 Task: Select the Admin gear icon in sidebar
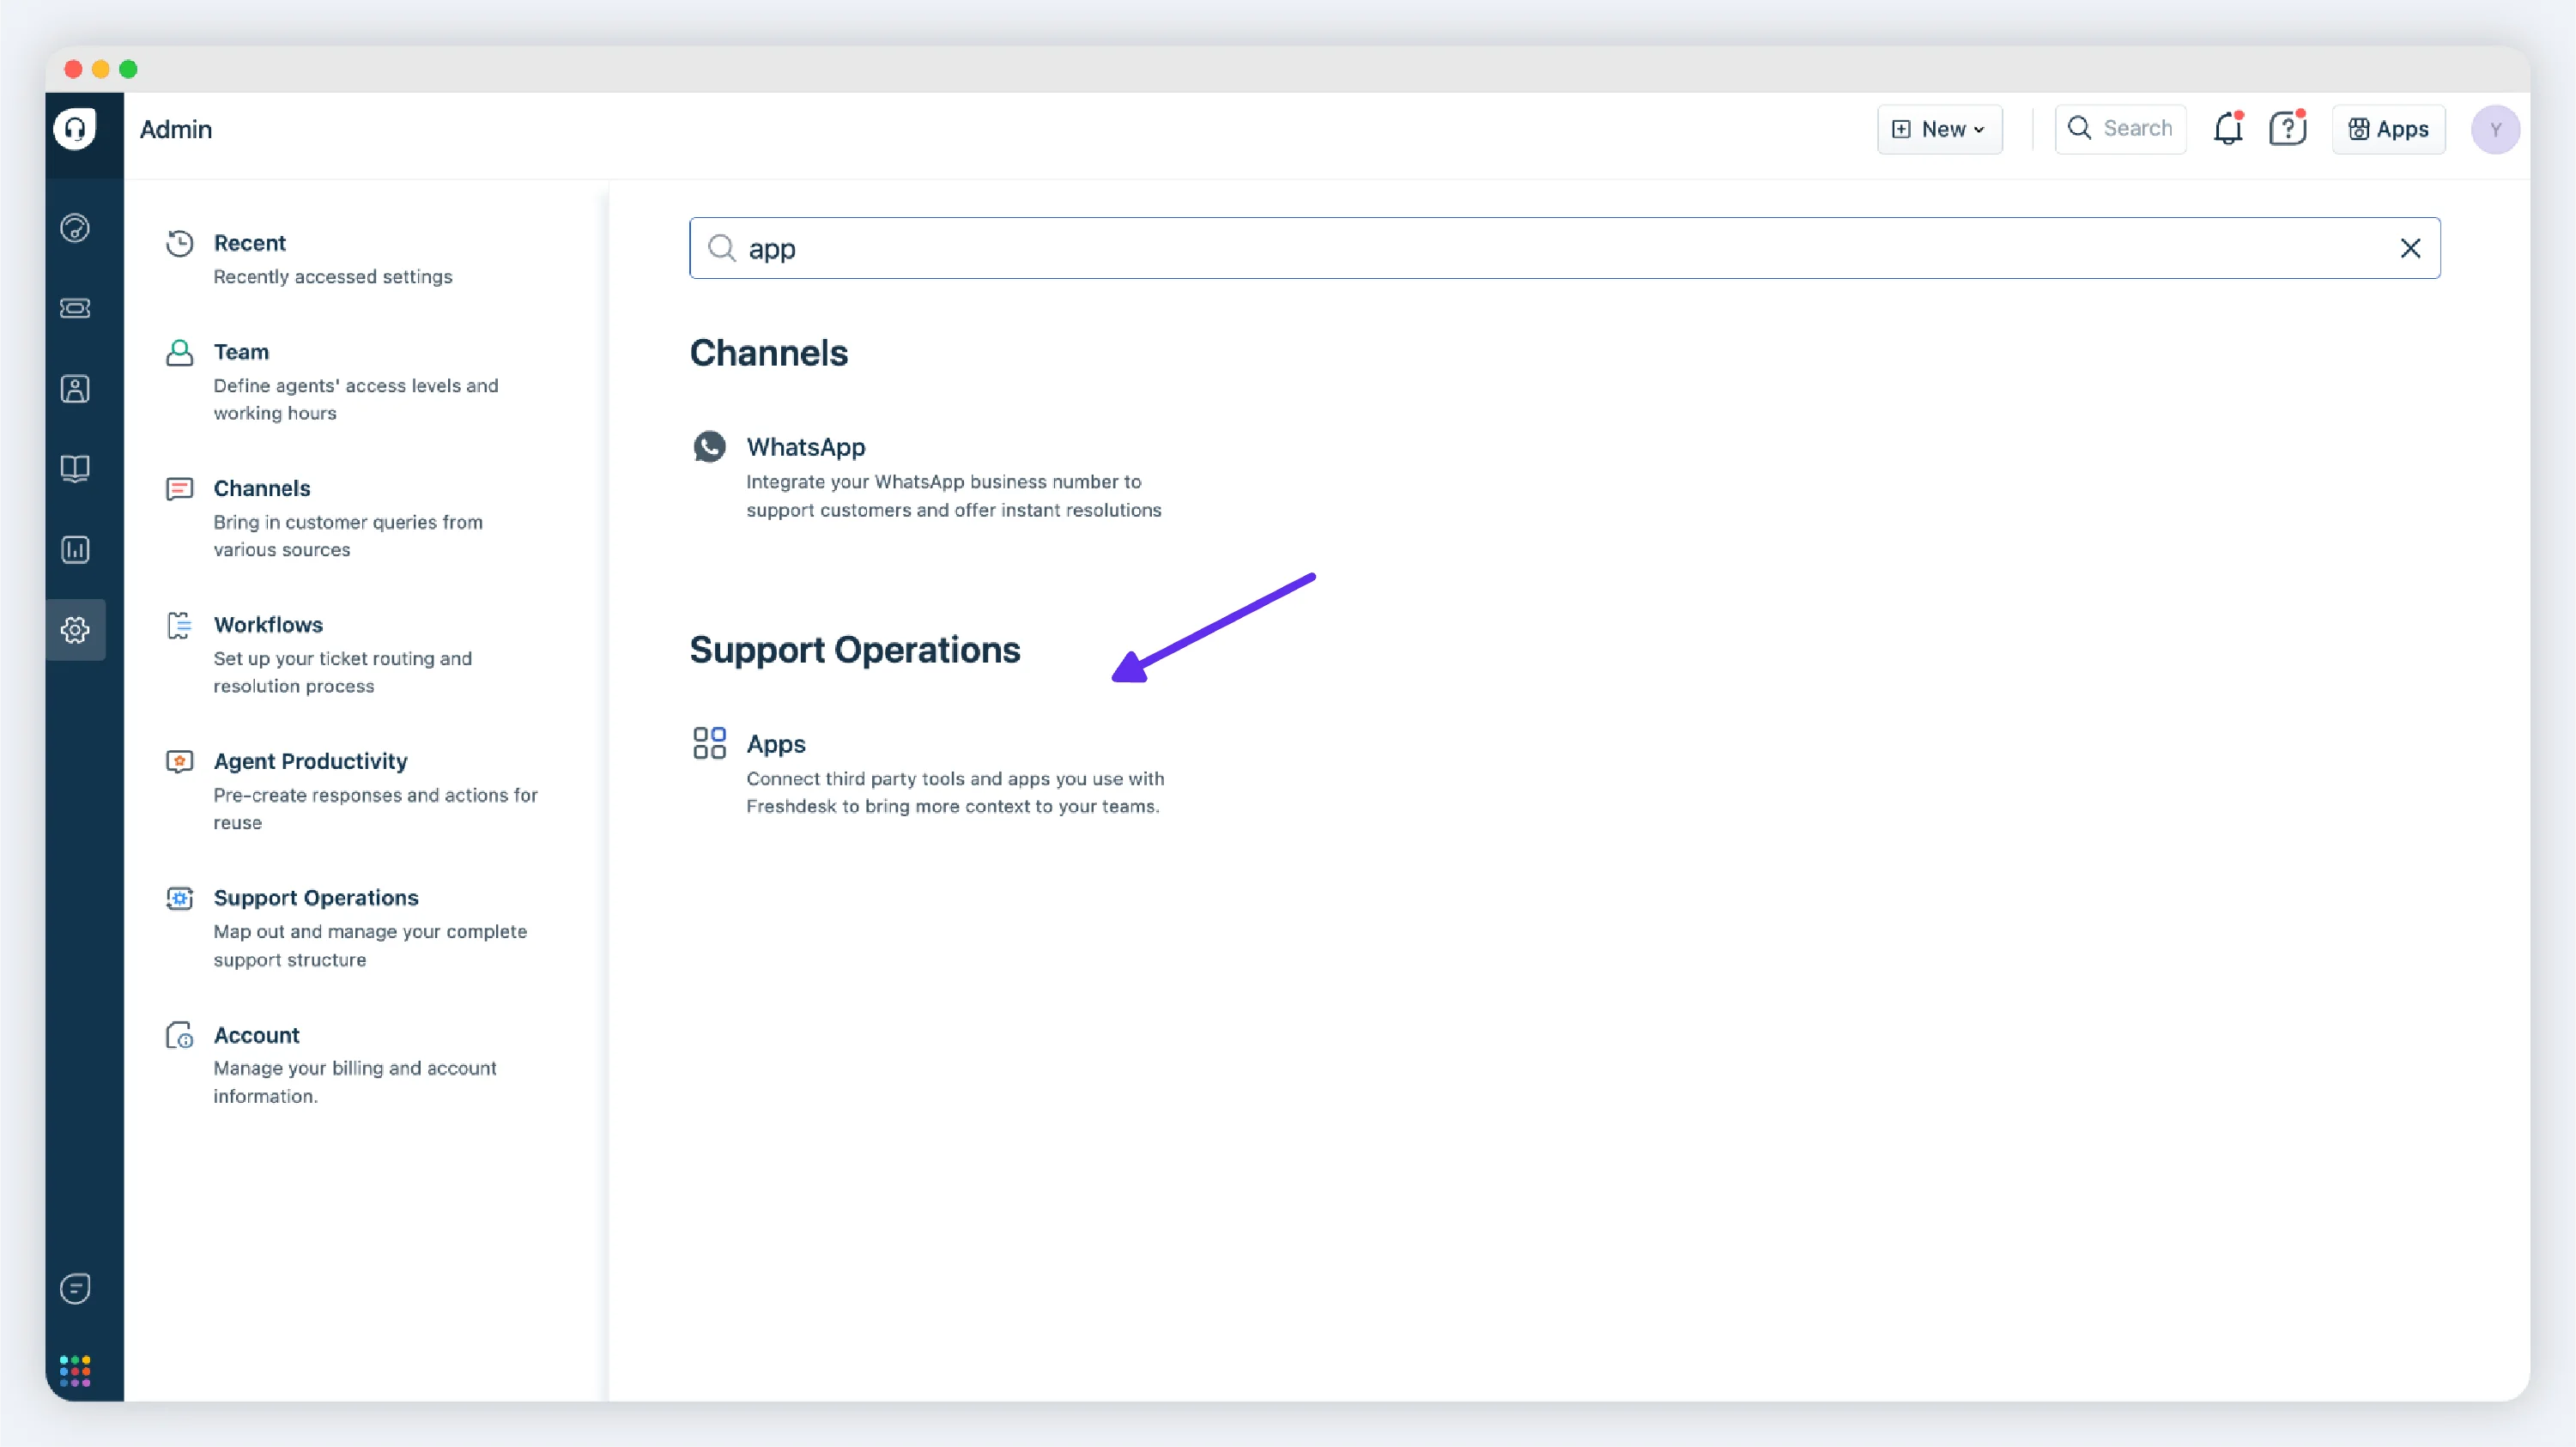[75, 630]
